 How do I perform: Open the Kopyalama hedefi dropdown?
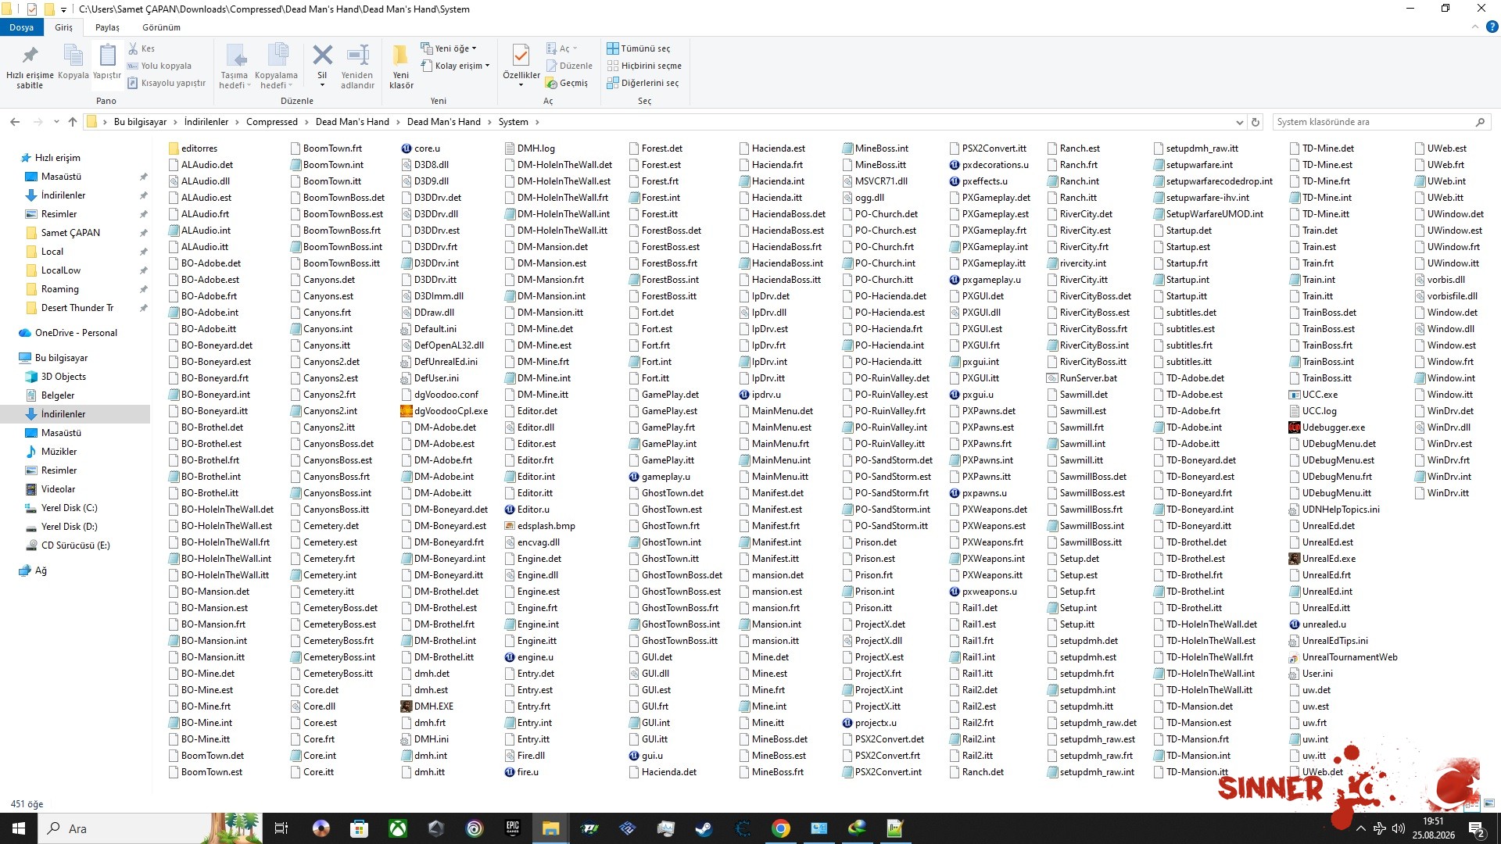tap(276, 66)
